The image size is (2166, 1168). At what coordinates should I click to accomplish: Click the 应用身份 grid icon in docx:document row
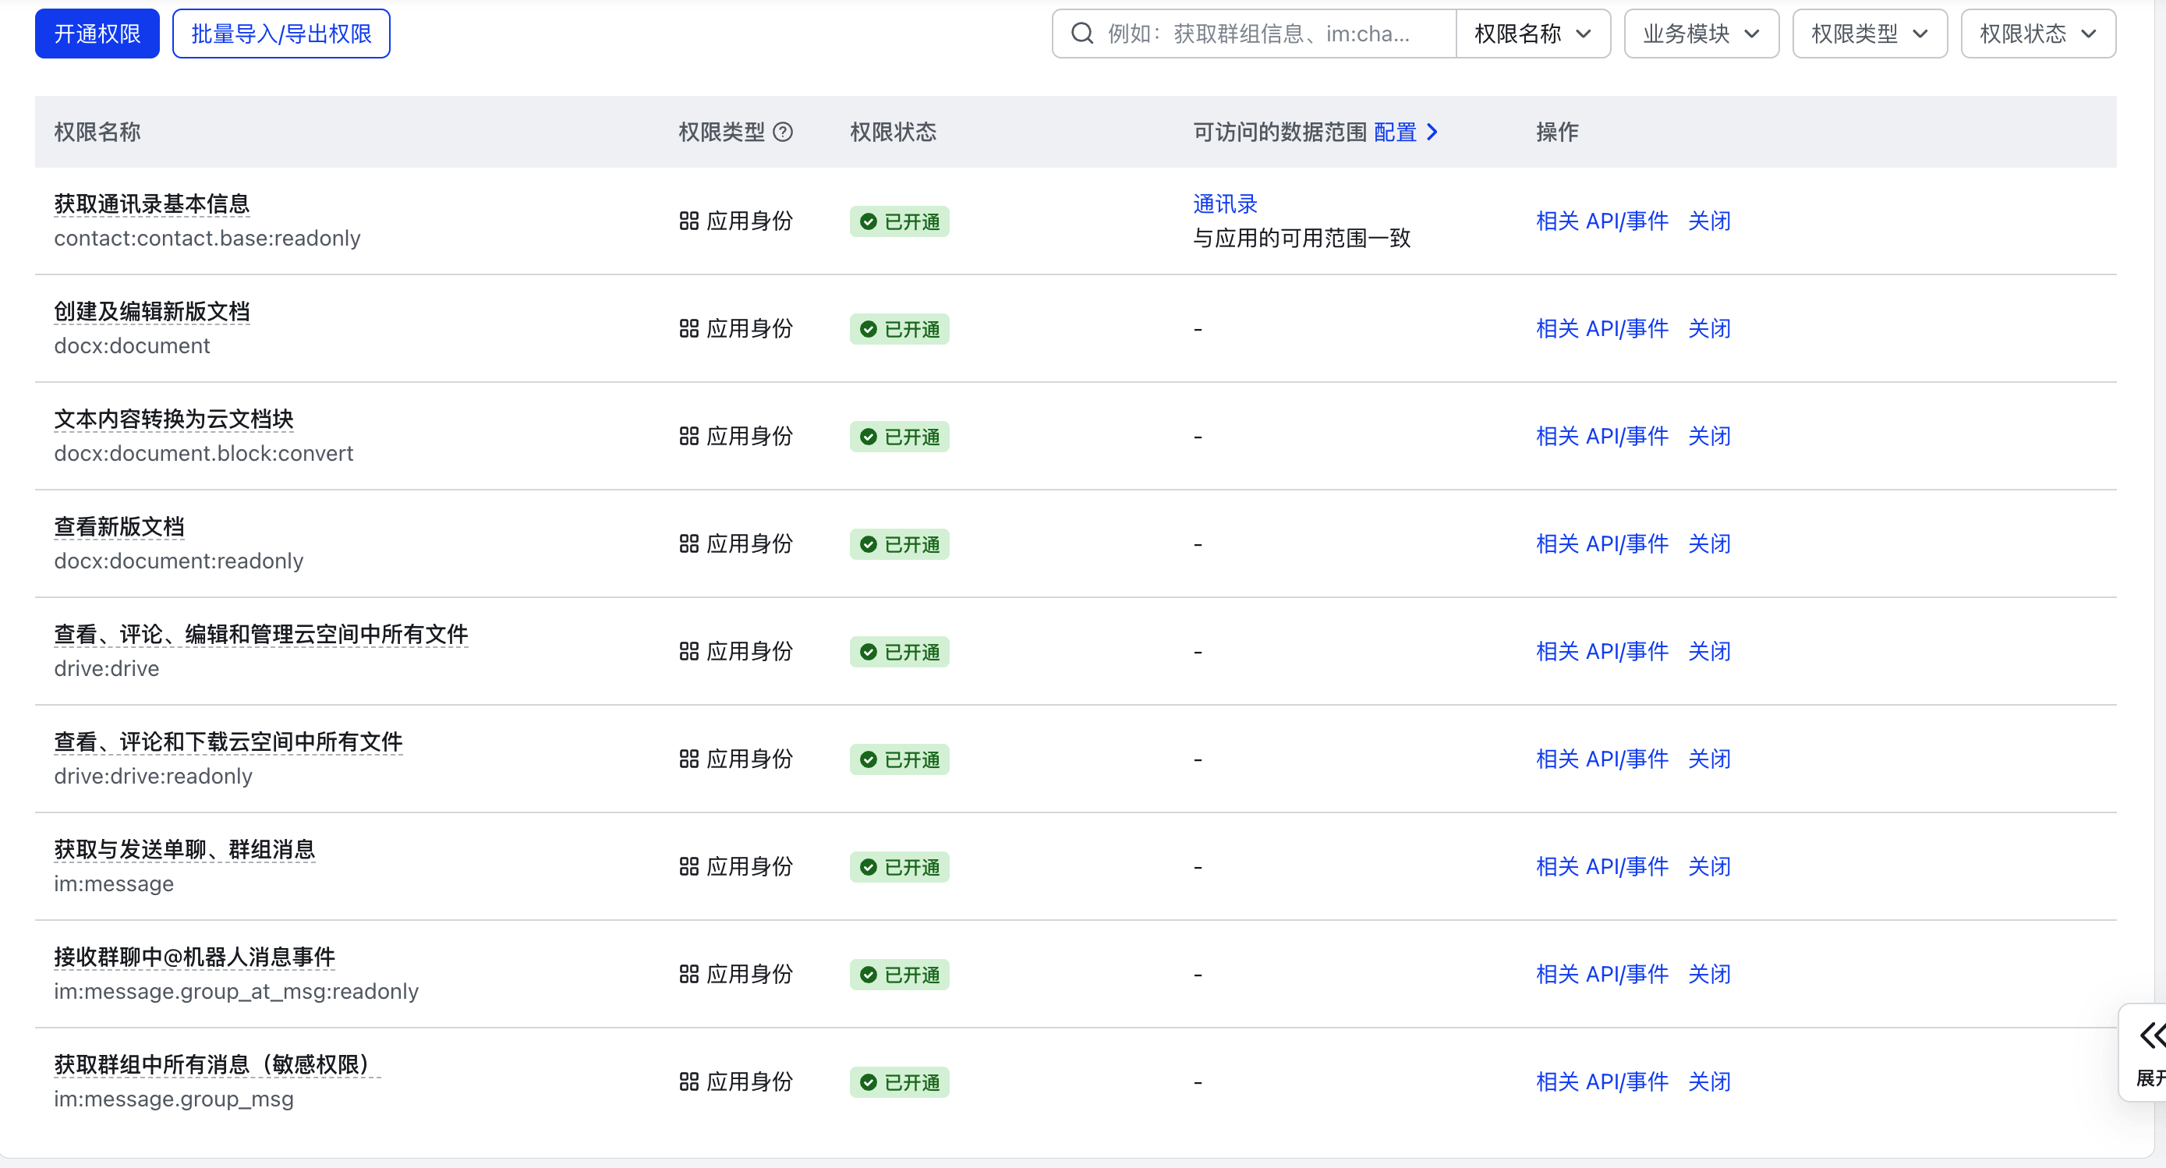click(x=688, y=329)
